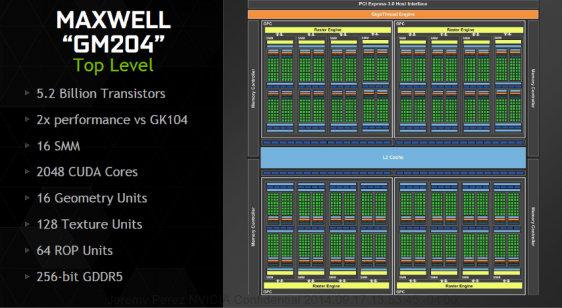Image resolution: width=562 pixels, height=308 pixels.
Task: Click the upper-right "Memory Controller" vertical label
Action: [x=533, y=88]
